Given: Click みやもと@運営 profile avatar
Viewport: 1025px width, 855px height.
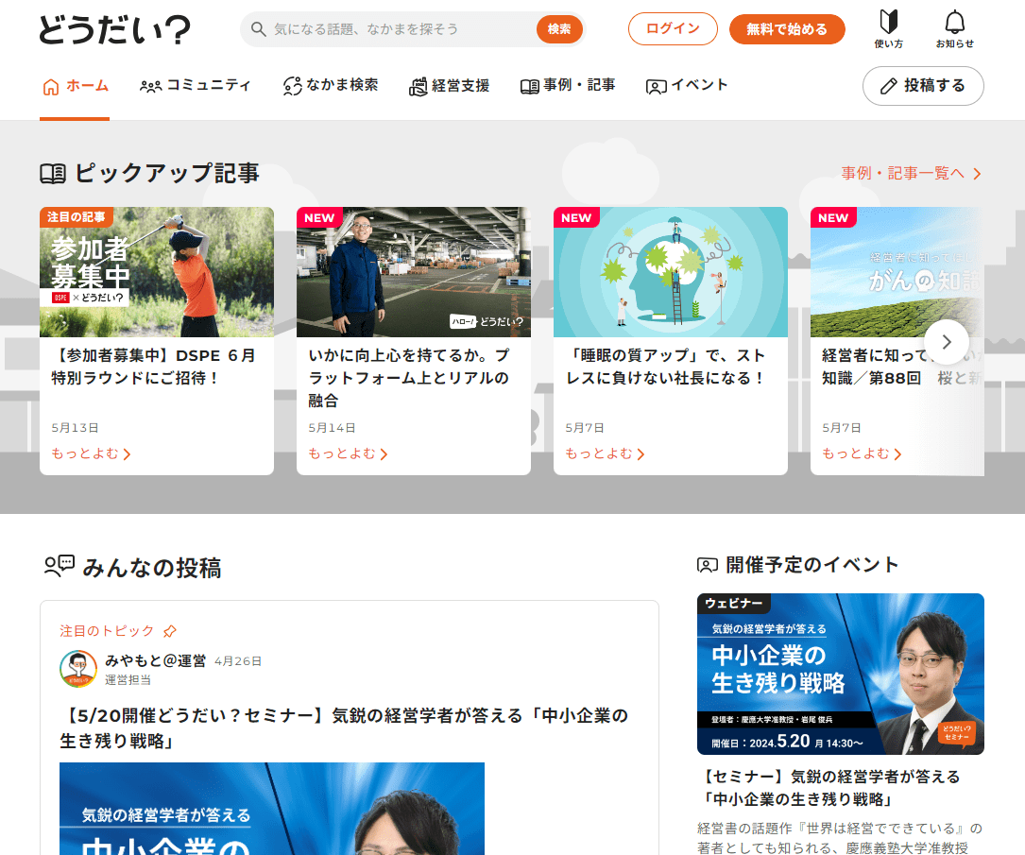Looking at the screenshot, I should tap(77, 668).
